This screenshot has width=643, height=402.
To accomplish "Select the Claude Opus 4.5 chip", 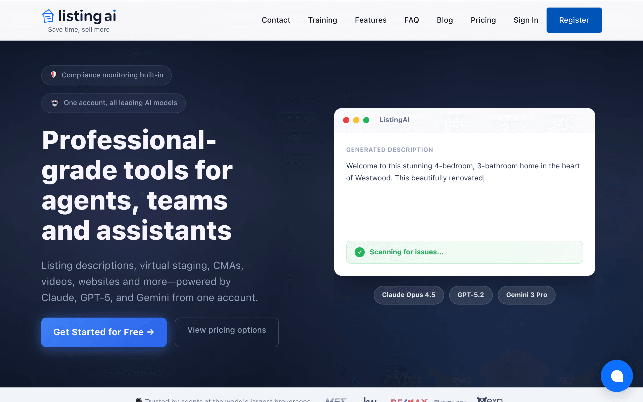I will click(x=409, y=295).
